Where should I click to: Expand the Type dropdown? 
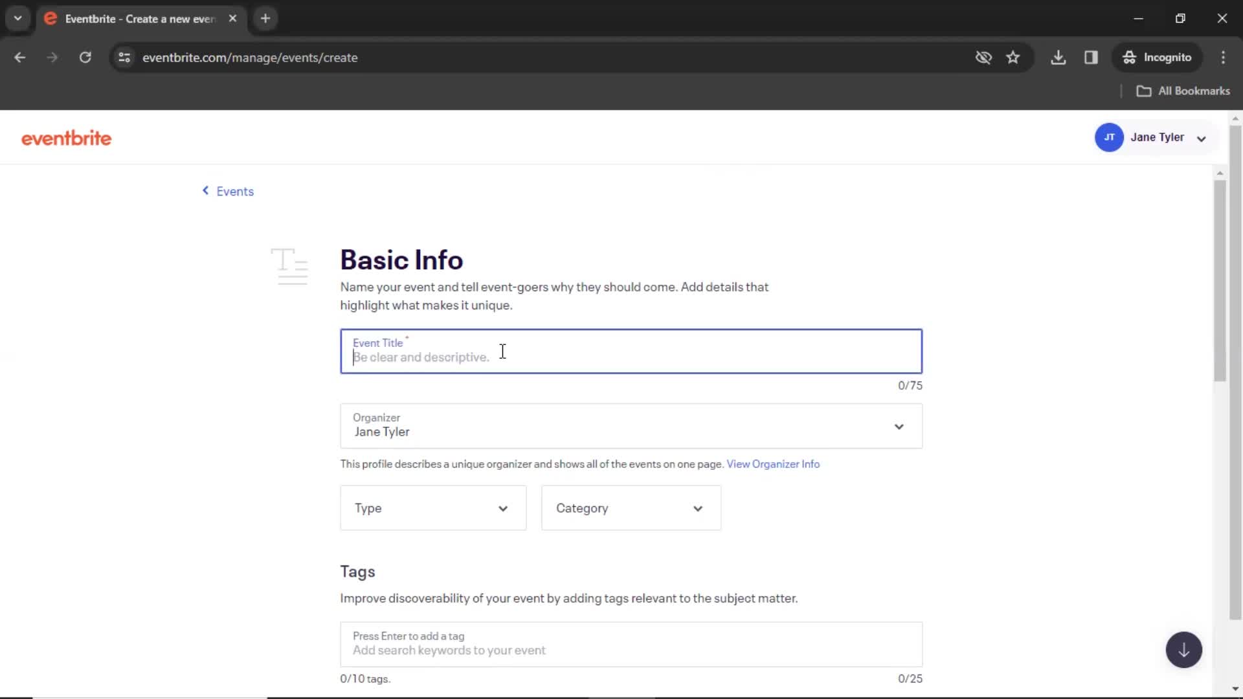click(x=433, y=508)
